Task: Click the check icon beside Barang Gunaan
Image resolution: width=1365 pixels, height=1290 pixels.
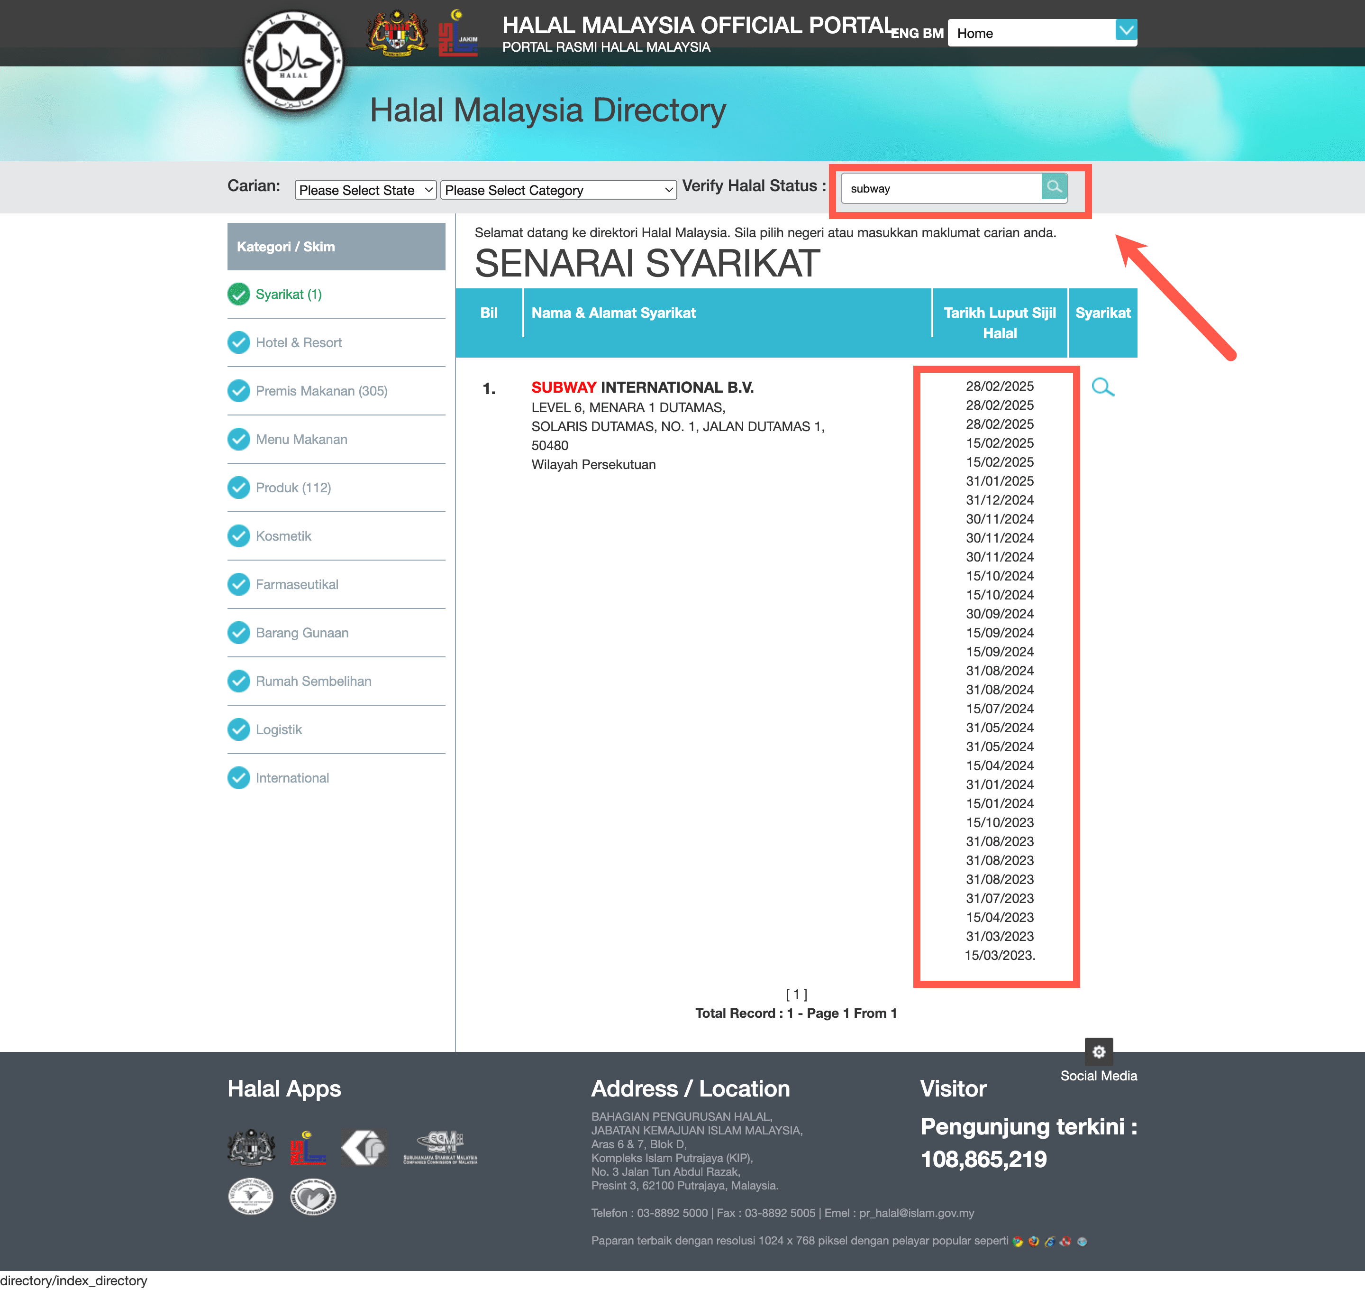Action: [238, 633]
